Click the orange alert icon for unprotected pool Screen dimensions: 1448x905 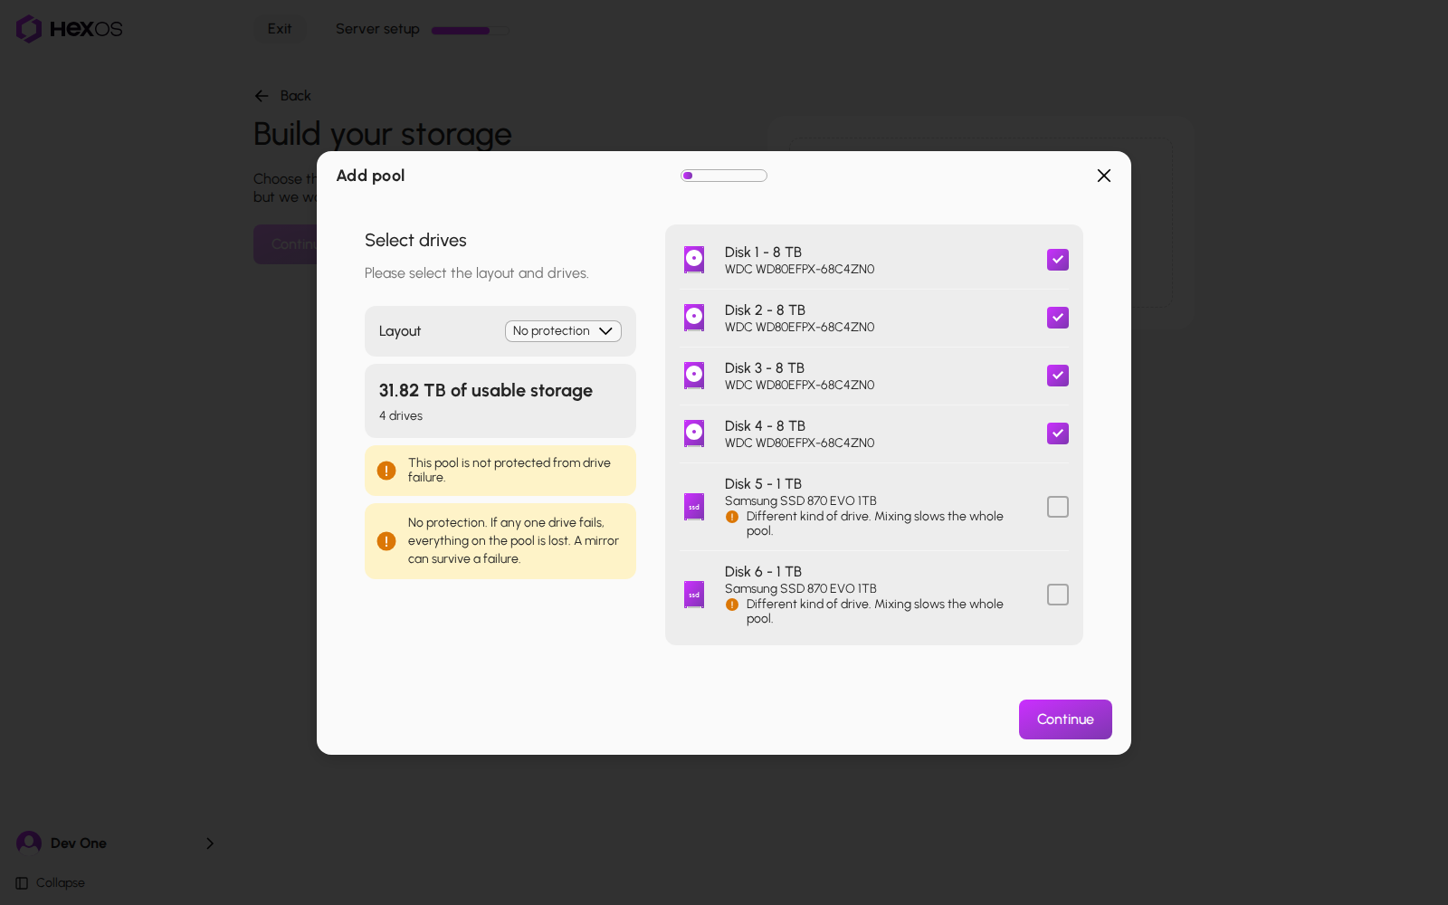(386, 471)
